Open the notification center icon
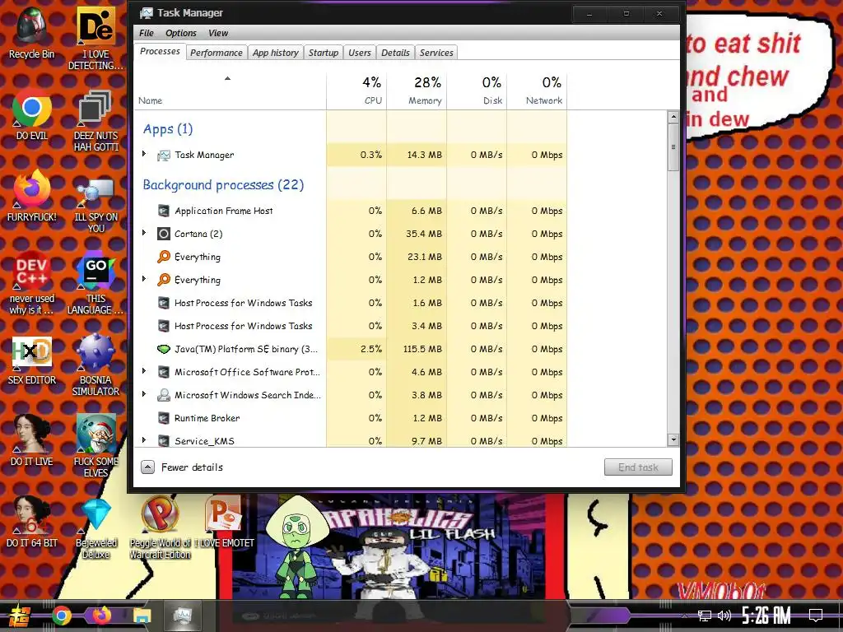This screenshot has width=843, height=632. coord(816,616)
